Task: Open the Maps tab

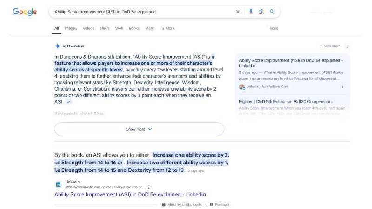Action: 150,28
